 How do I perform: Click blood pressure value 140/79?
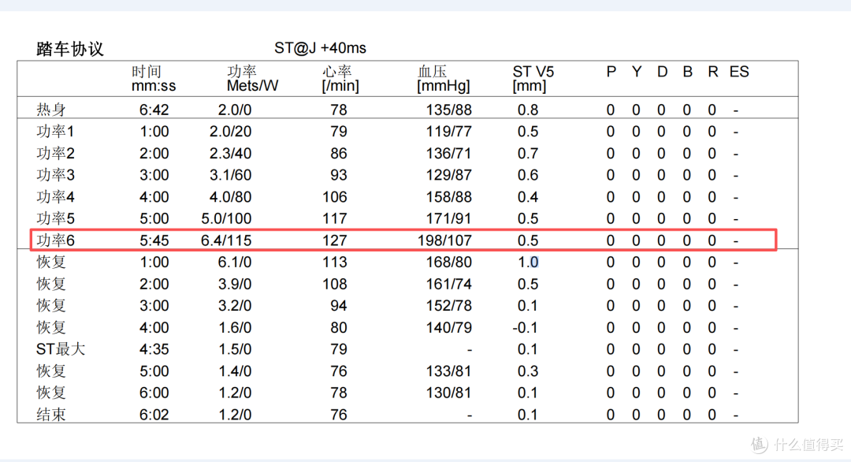(449, 327)
